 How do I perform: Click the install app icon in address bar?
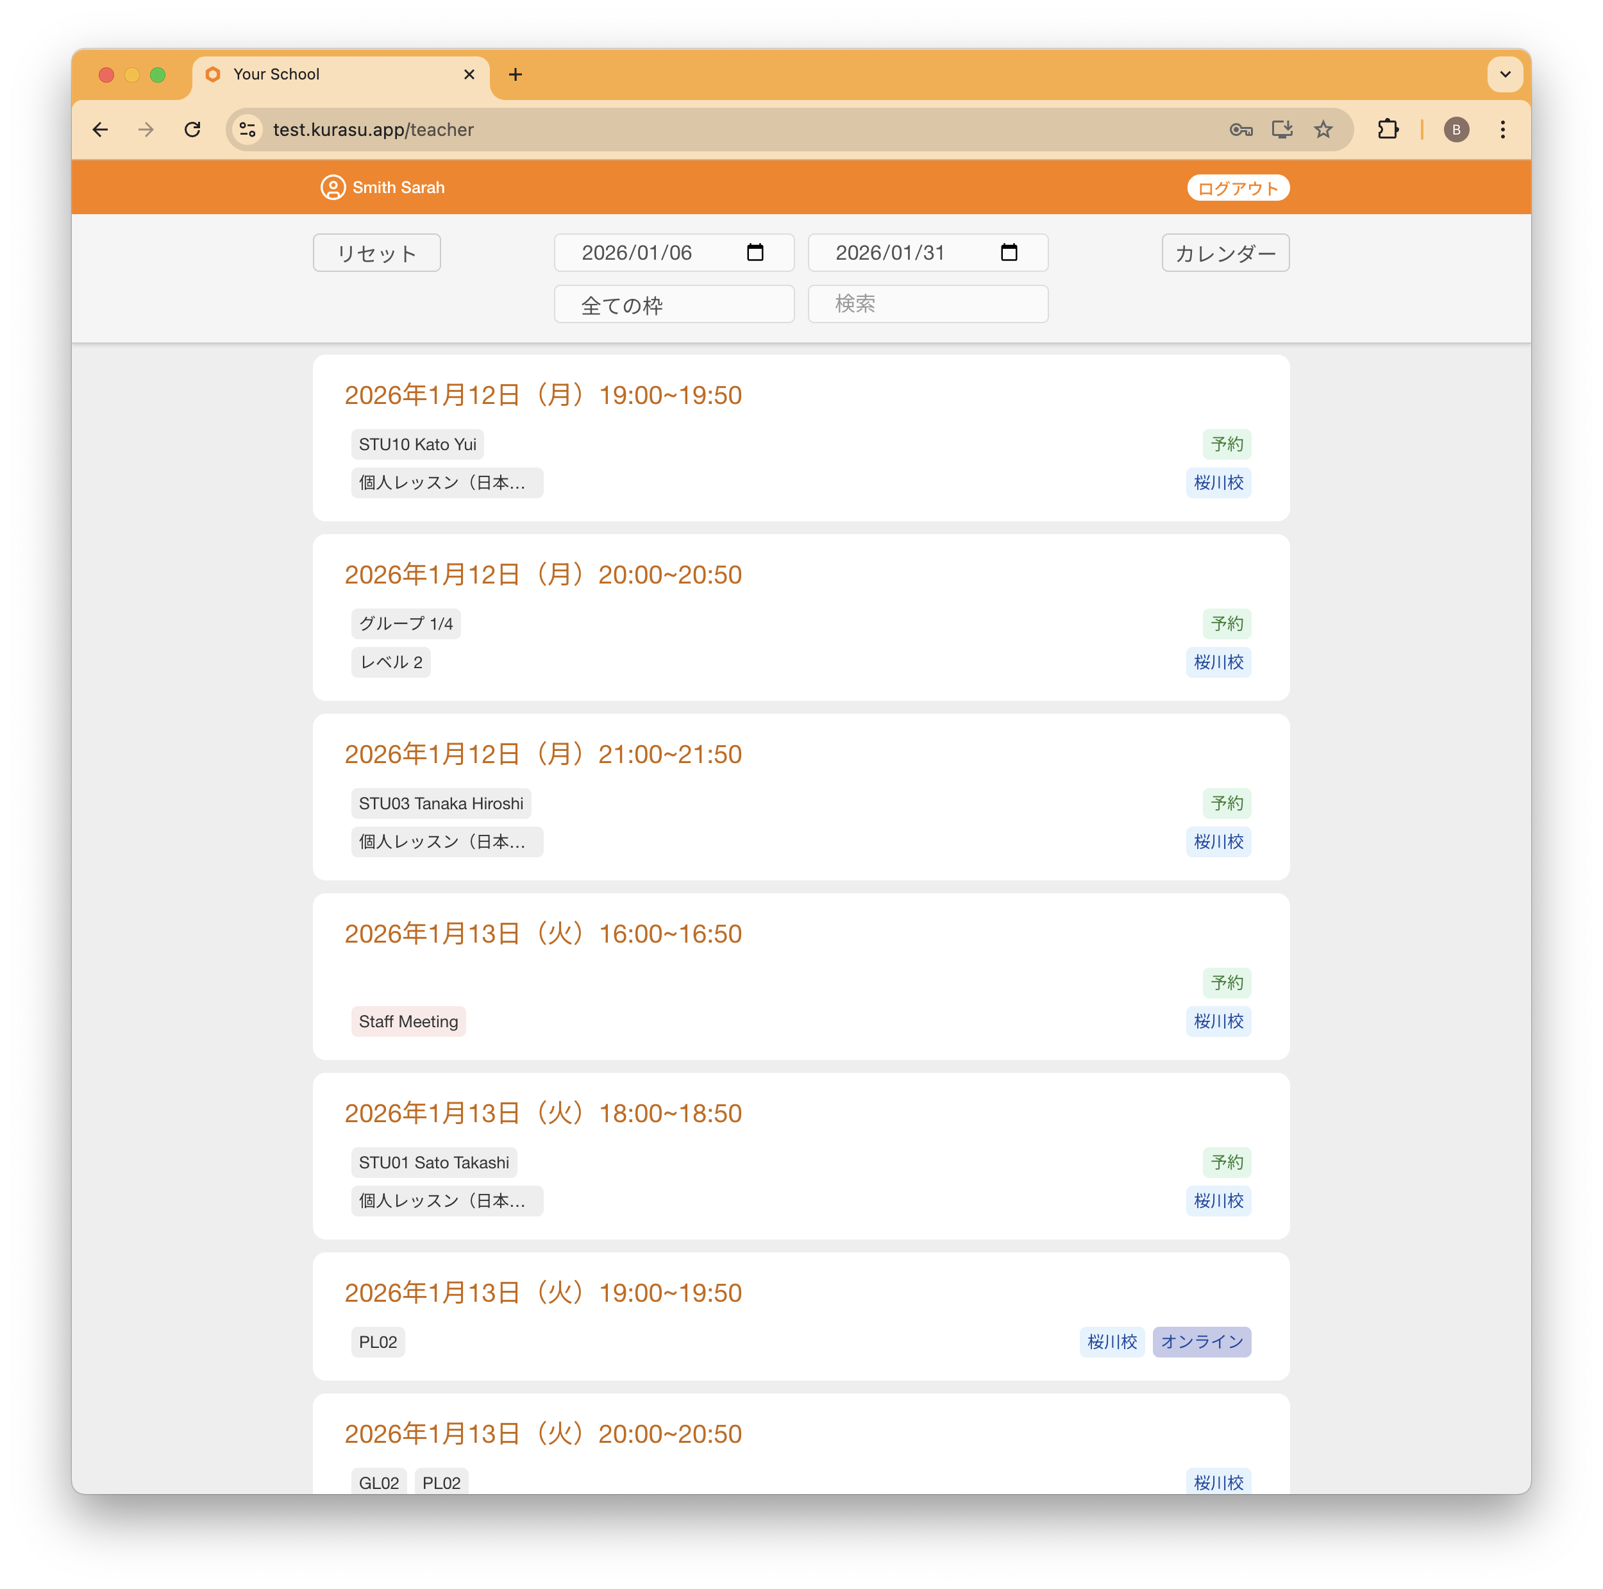tap(1282, 130)
